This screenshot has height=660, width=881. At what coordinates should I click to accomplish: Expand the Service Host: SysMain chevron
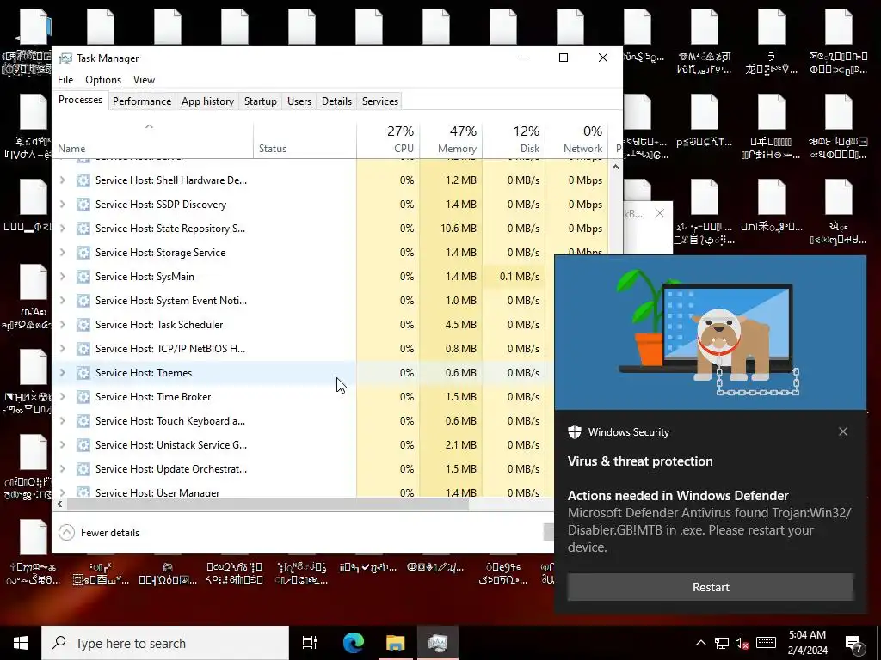[62, 277]
